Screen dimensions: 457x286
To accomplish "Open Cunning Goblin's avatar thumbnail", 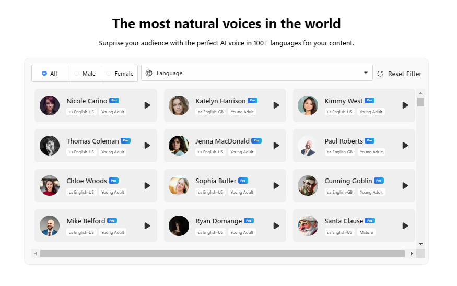I will point(308,185).
